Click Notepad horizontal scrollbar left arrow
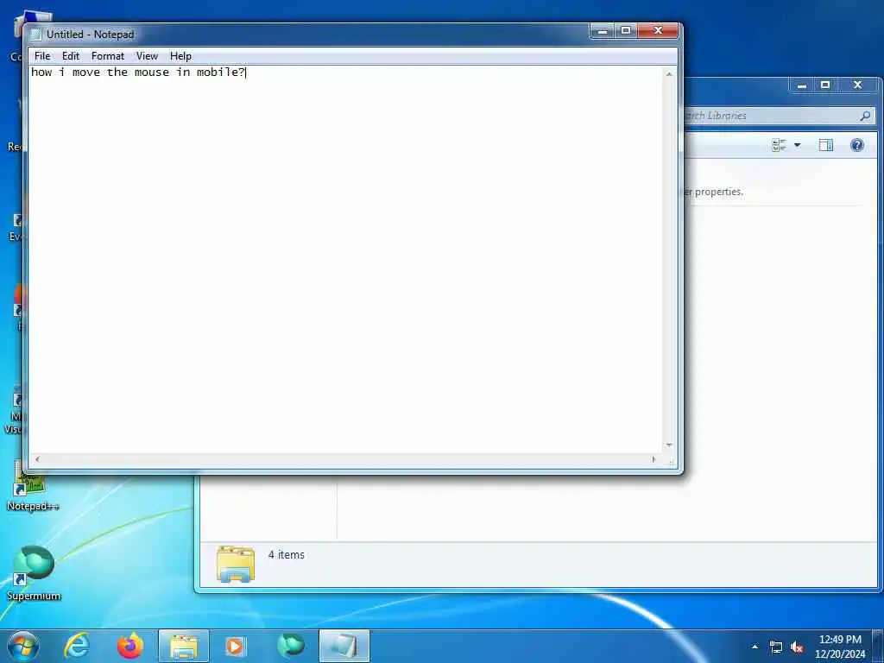 click(37, 459)
